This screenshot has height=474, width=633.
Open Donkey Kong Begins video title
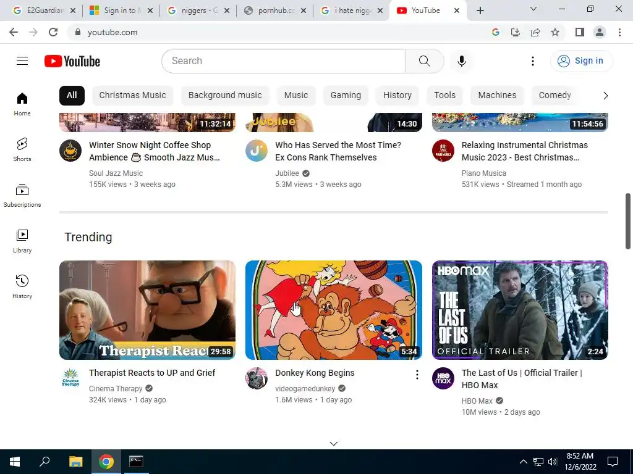point(315,373)
